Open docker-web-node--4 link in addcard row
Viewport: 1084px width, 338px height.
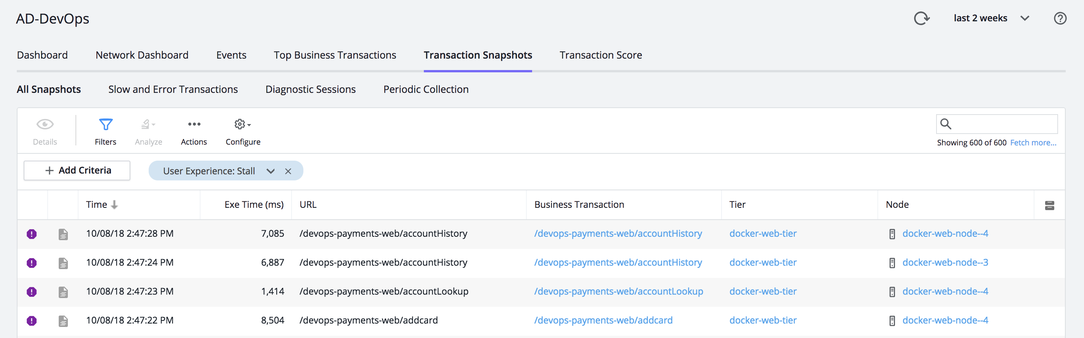(945, 321)
